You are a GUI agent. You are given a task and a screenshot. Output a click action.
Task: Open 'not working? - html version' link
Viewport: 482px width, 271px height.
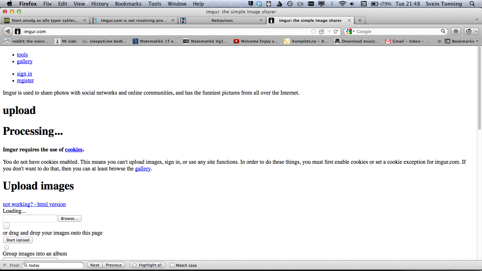(34, 204)
